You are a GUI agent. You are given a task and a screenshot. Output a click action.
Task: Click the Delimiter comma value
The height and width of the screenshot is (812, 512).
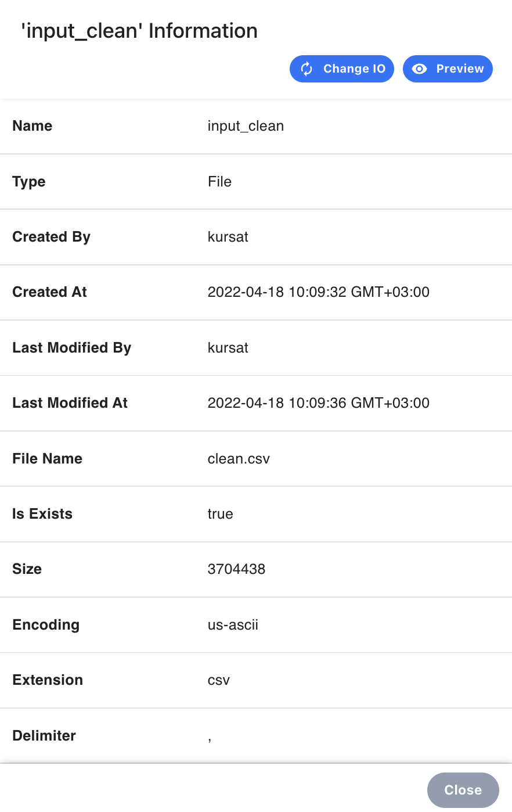point(210,739)
